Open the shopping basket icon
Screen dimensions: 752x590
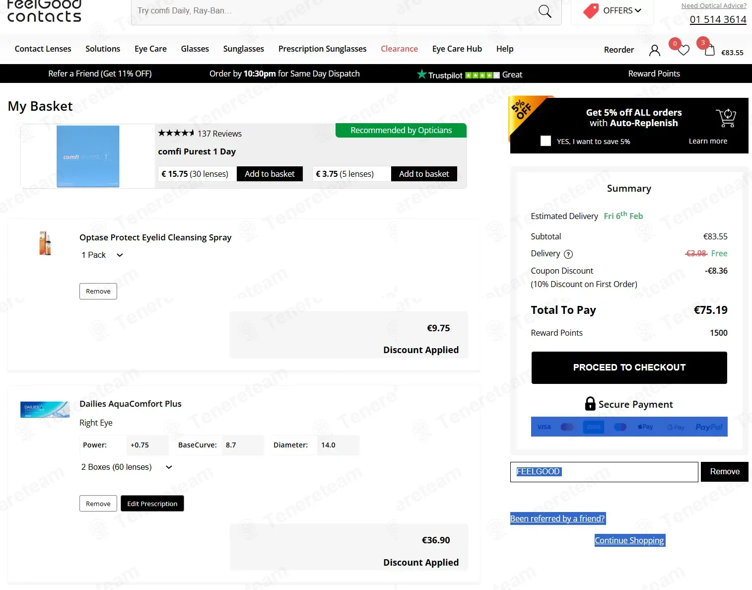click(710, 50)
